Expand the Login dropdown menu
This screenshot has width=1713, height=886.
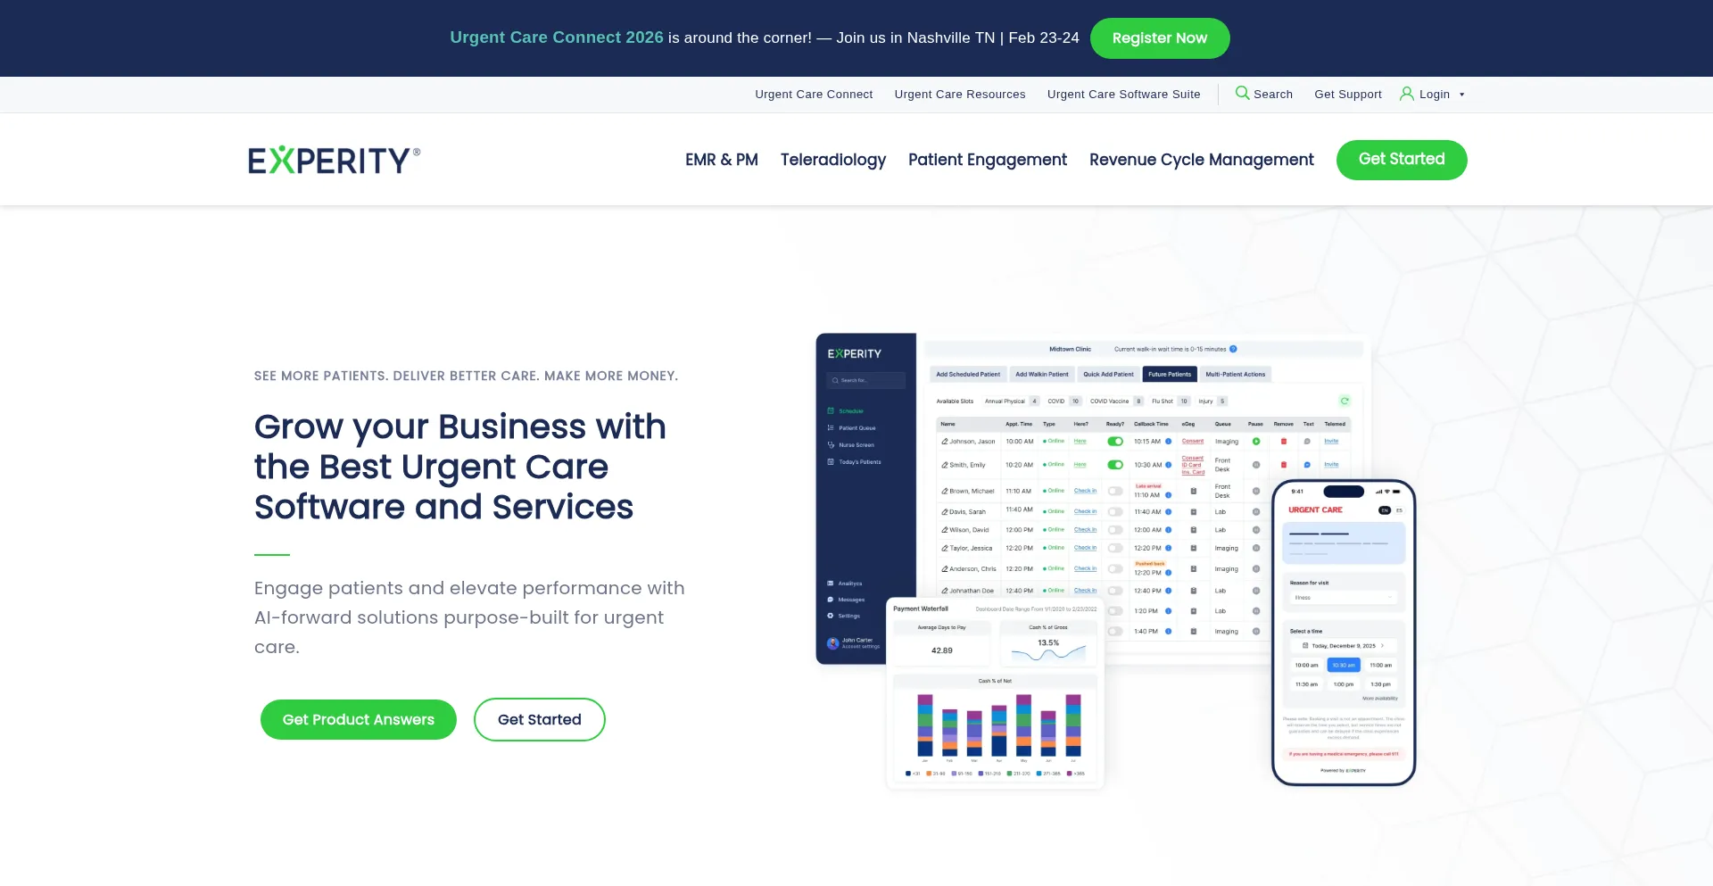click(1432, 94)
